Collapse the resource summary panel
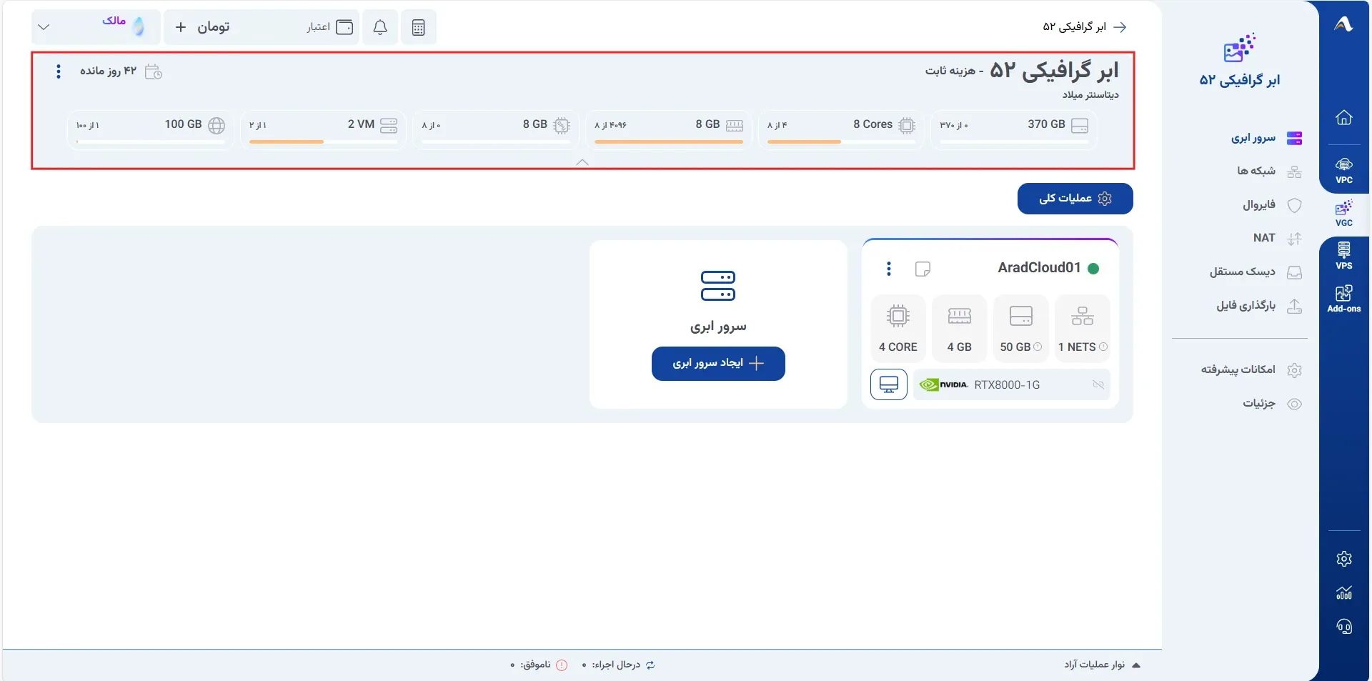The image size is (1372, 681). [582, 162]
